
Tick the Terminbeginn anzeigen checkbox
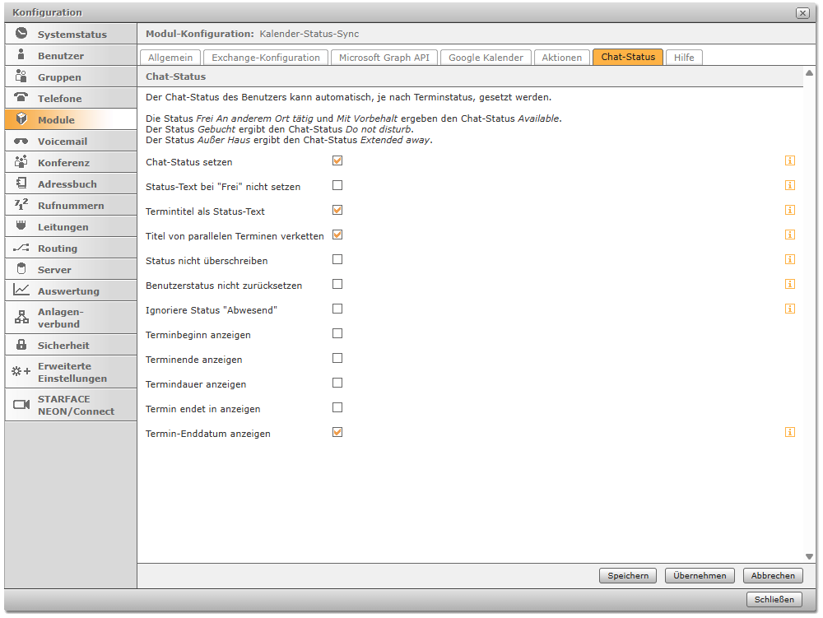(337, 333)
